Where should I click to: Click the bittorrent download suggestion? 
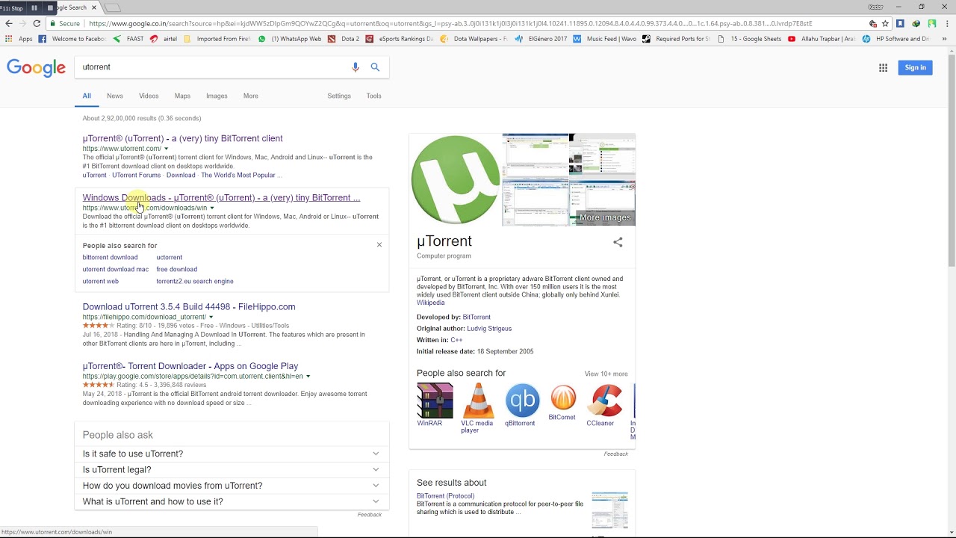(x=110, y=257)
